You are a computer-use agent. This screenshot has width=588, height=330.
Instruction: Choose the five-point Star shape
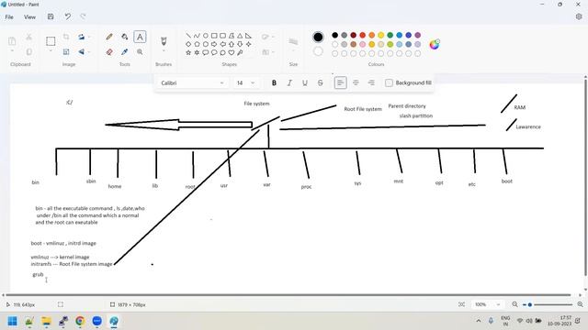pyautogui.click(x=188, y=53)
